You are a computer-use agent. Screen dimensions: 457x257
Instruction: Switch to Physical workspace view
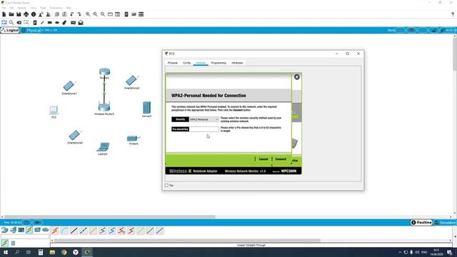pyautogui.click(x=31, y=30)
